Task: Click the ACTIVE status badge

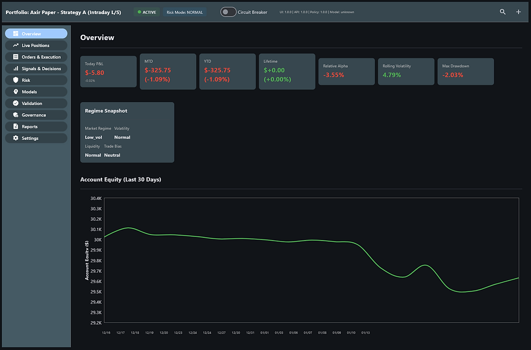Action: coord(147,12)
